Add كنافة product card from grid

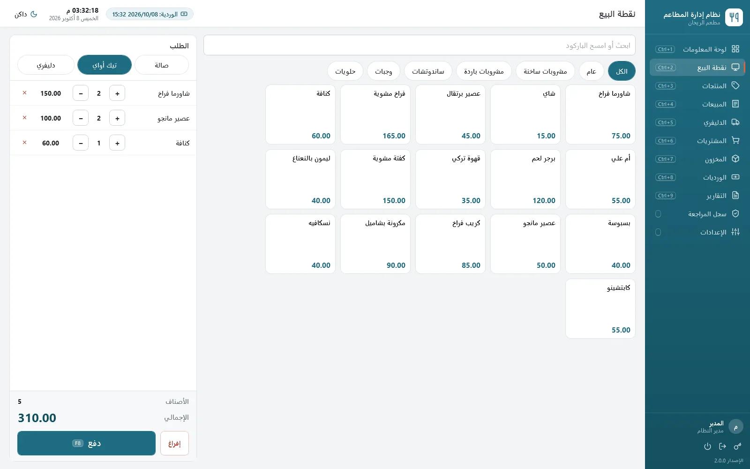(300, 114)
